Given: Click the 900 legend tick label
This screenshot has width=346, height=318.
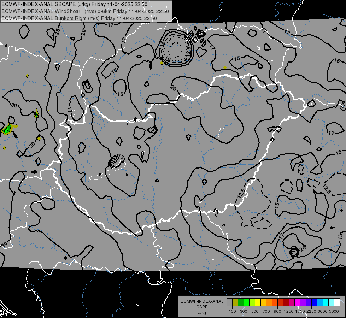Looking at the screenshot, I should tap(277, 311).
